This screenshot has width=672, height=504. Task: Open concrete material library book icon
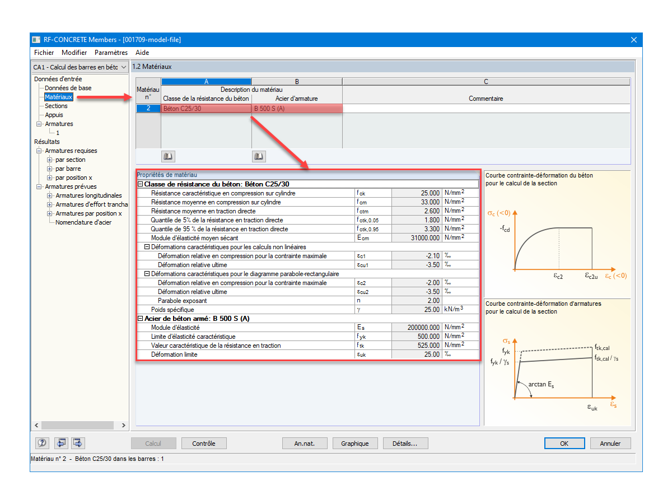[x=168, y=156]
